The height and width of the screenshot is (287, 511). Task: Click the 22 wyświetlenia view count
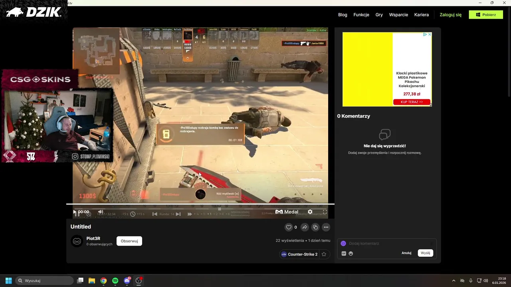point(290,241)
